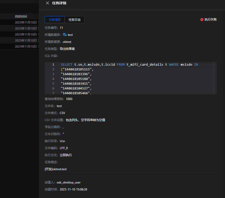The image size is (225, 198).
Task: Click the red 执行失败 error icon
Action: (202, 20)
